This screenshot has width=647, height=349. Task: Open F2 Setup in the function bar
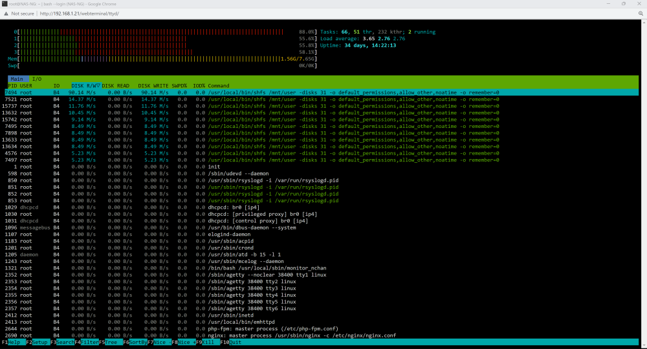click(x=37, y=342)
